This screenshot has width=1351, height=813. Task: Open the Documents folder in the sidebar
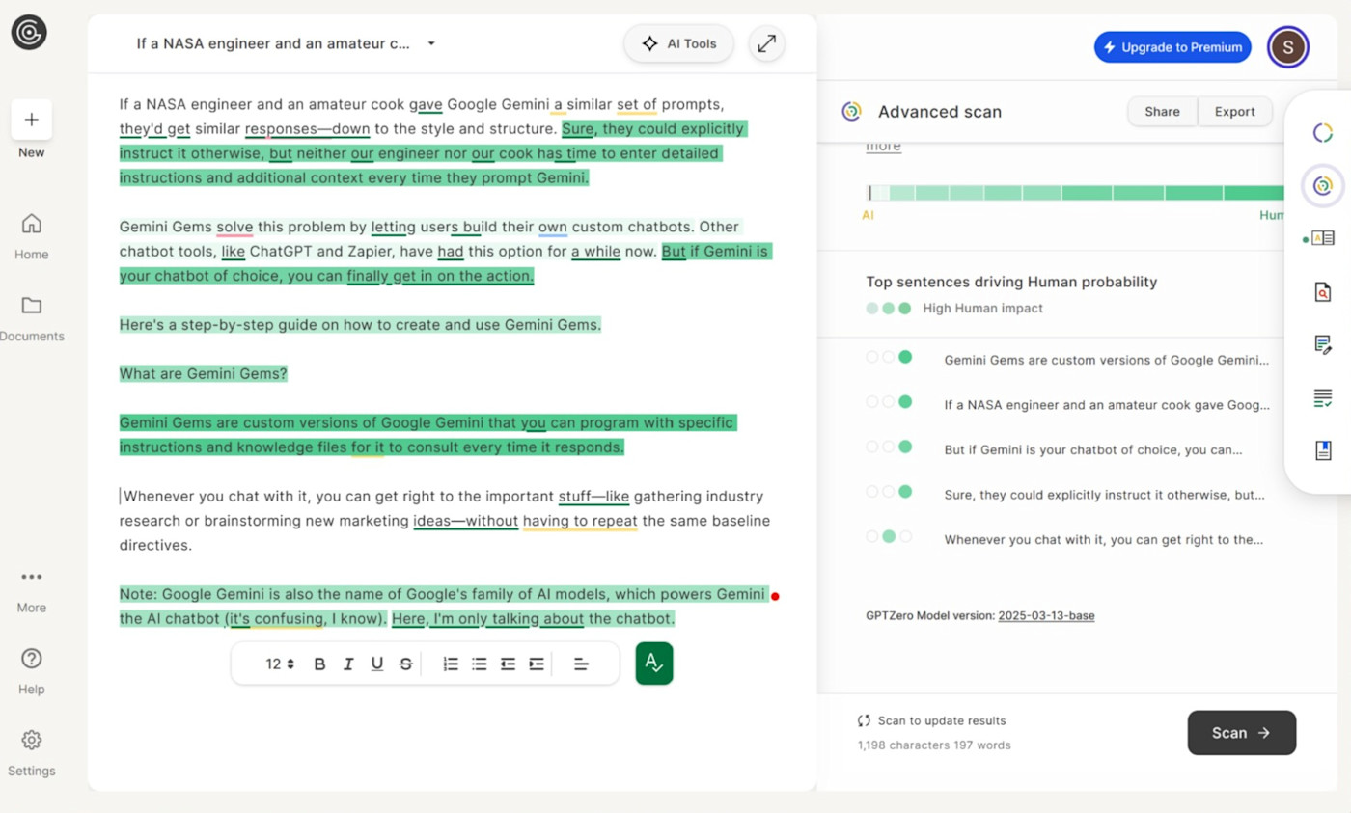(32, 318)
